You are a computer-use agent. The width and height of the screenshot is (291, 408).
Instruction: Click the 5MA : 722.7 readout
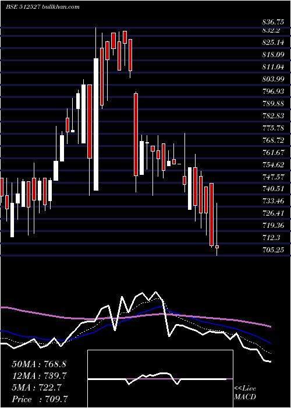tap(37, 388)
